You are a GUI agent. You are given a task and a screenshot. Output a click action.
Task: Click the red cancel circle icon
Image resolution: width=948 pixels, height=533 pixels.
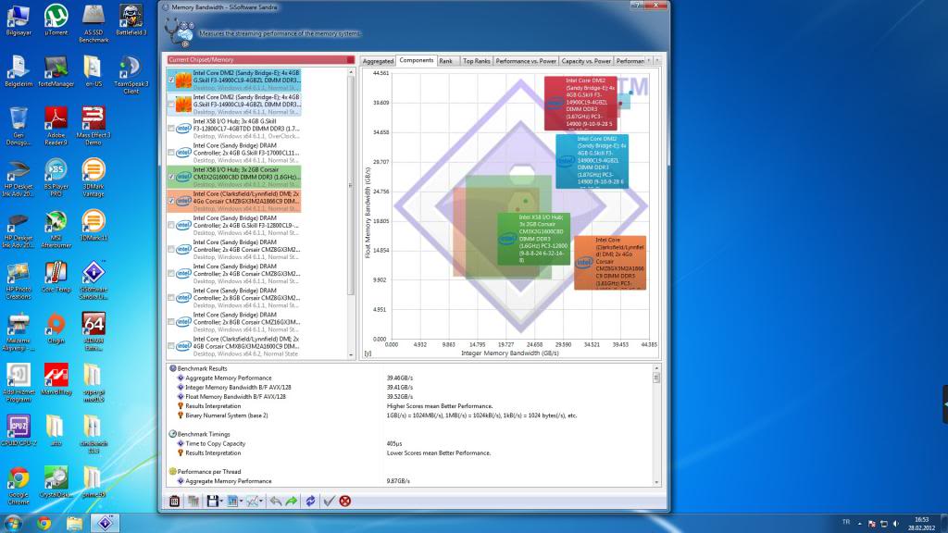pyautogui.click(x=345, y=501)
